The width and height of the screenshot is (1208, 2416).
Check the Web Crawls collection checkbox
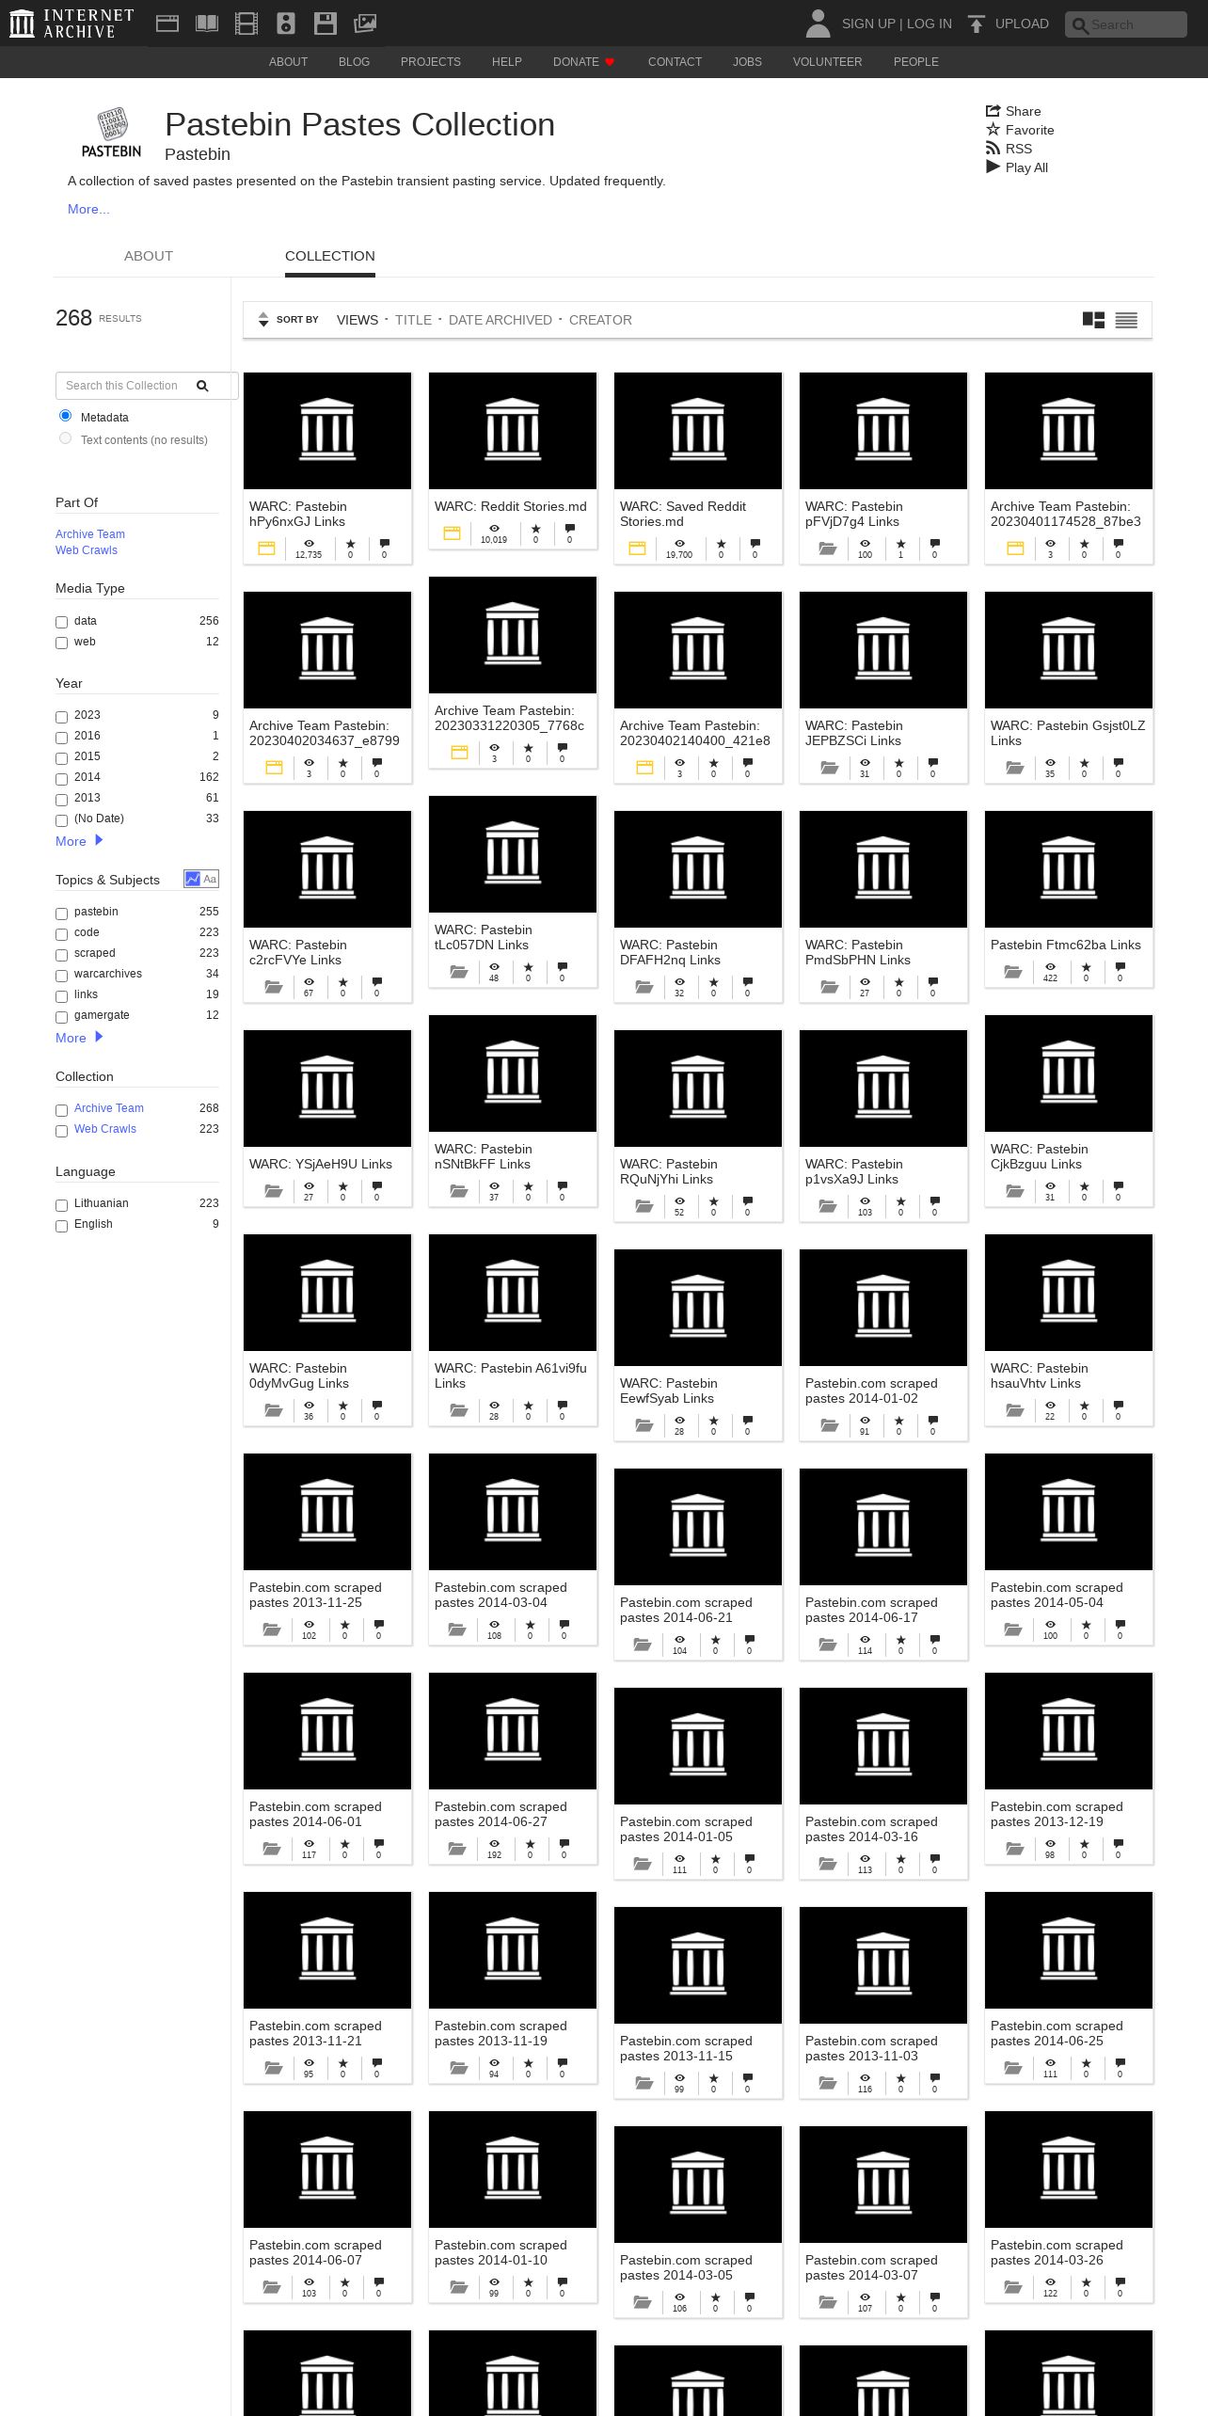[x=61, y=1130]
